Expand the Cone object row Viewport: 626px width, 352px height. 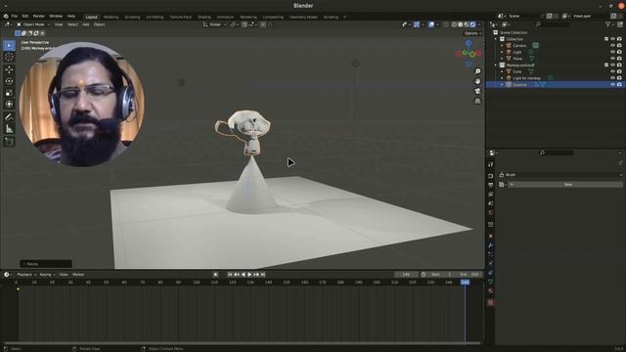click(x=502, y=71)
